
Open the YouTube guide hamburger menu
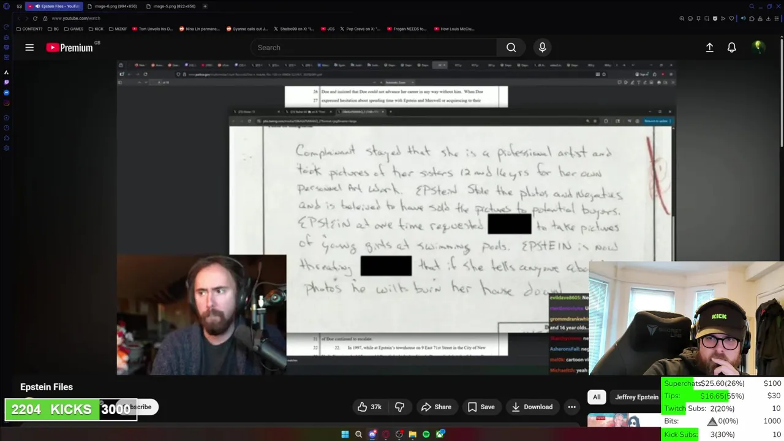coord(29,47)
